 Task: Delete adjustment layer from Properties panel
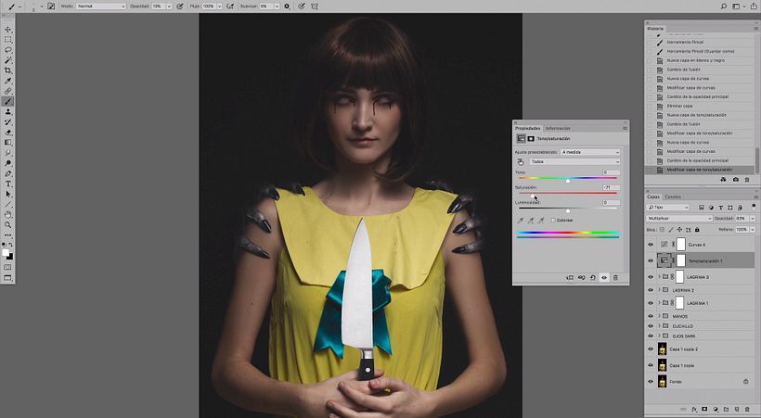(615, 278)
